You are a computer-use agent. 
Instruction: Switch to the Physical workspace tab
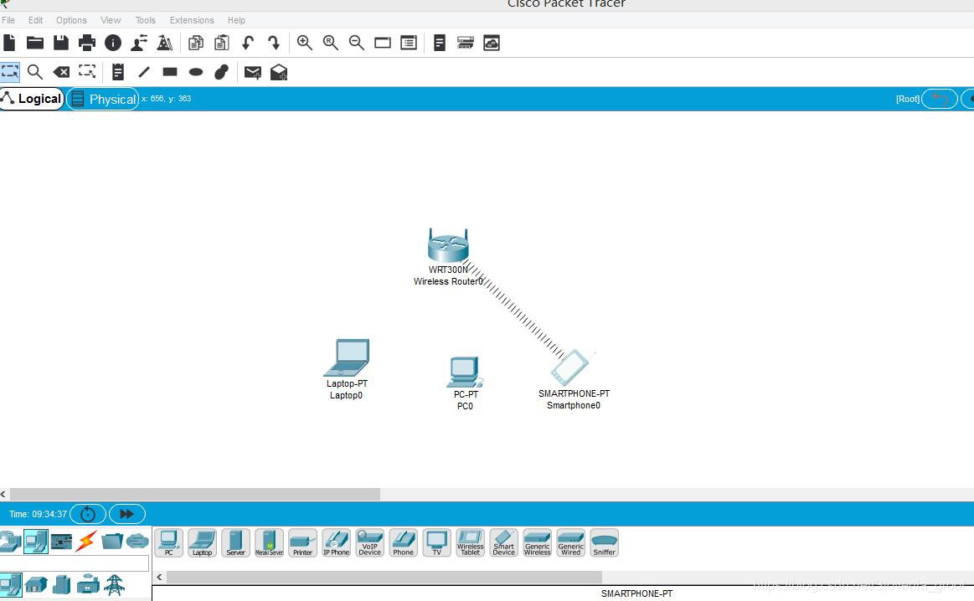102,100
